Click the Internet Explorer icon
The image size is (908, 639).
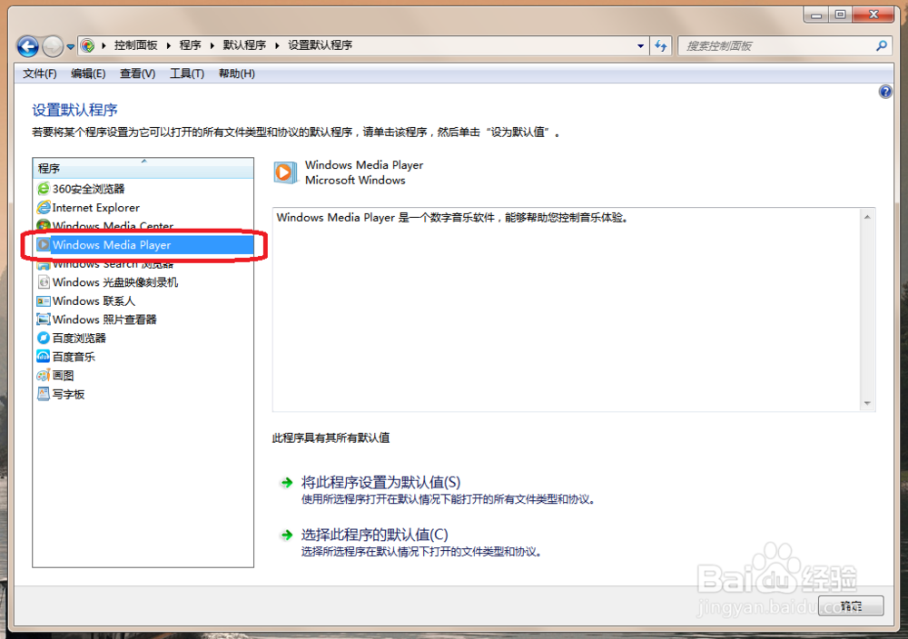(x=43, y=207)
